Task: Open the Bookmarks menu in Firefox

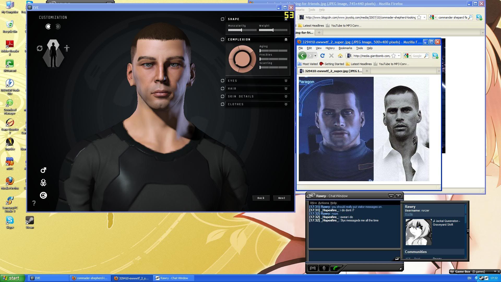Action: (345, 48)
